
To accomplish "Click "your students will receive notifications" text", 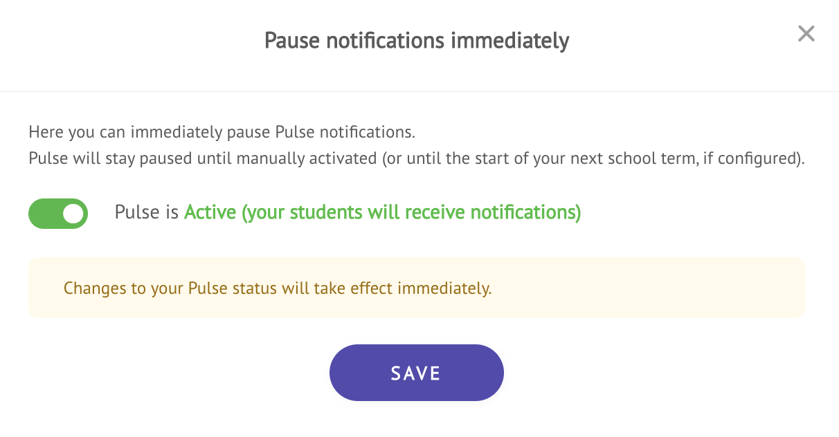I will (x=411, y=212).
